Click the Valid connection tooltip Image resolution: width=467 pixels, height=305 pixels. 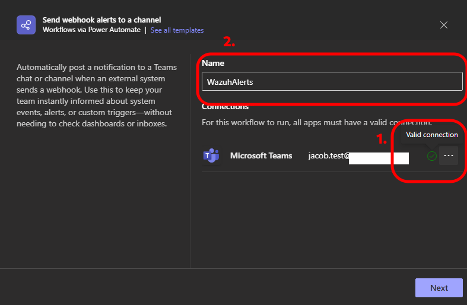tap(431, 135)
